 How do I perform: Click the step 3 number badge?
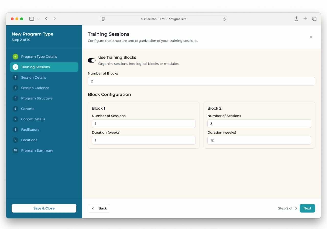click(x=15, y=77)
